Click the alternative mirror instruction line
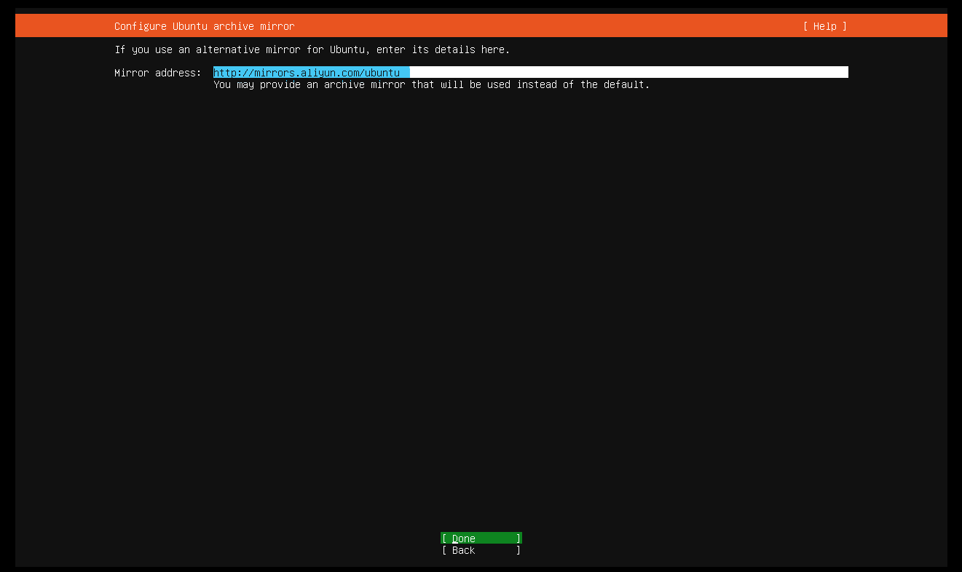Viewport: 962px width, 572px height. coord(312,49)
